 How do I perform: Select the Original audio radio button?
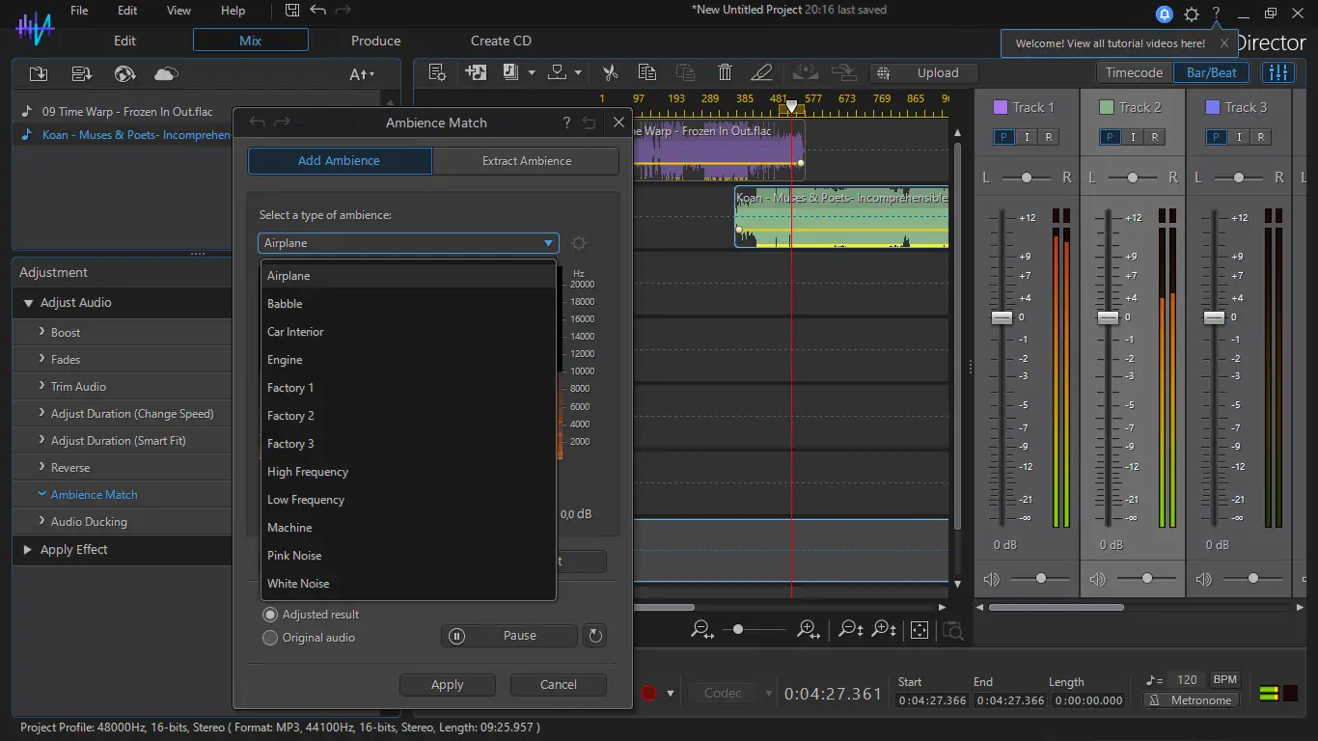click(x=270, y=638)
